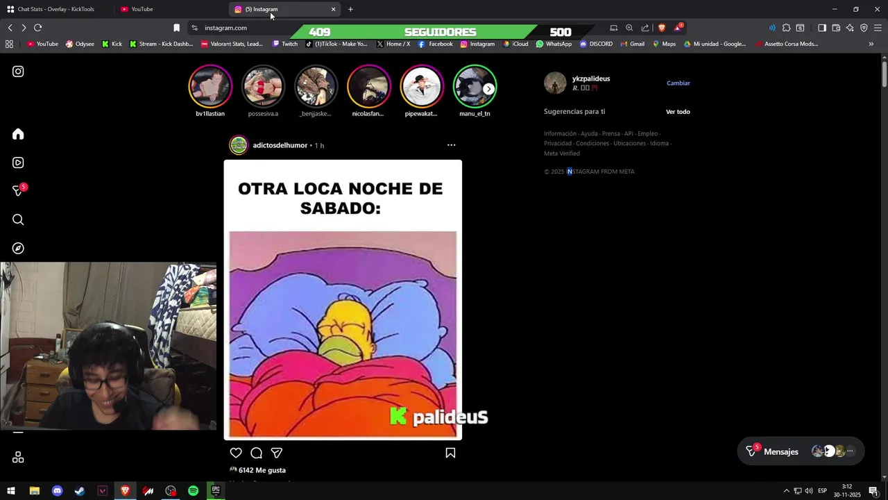This screenshot has height=500, width=888.
Task: Expand hidden bookmarks chevron
Action: coord(871,44)
